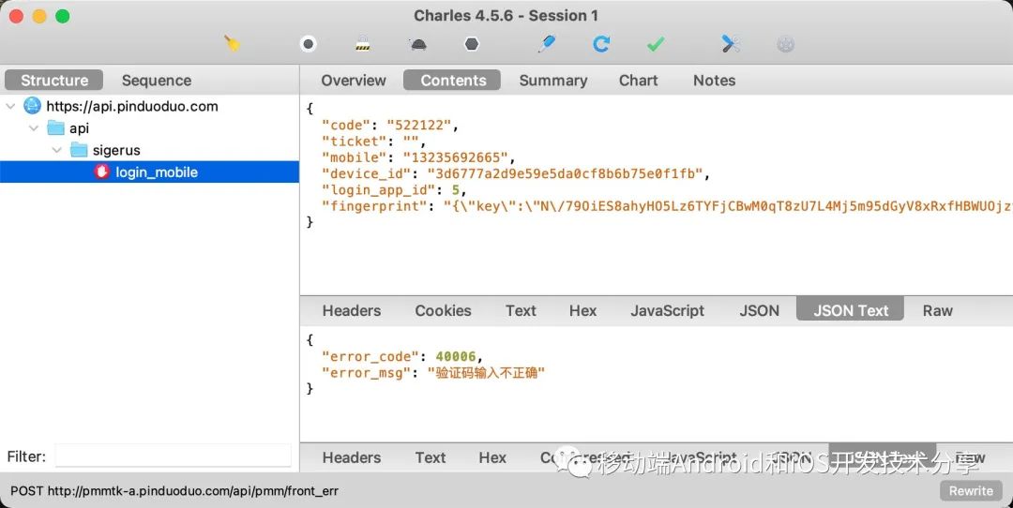
Task: Open the Chart tab
Action: point(639,80)
